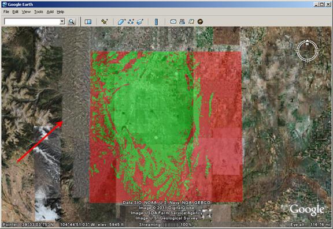Click the Print icon
The width and height of the screenshot is (333, 229).
pyautogui.click(x=182, y=21)
